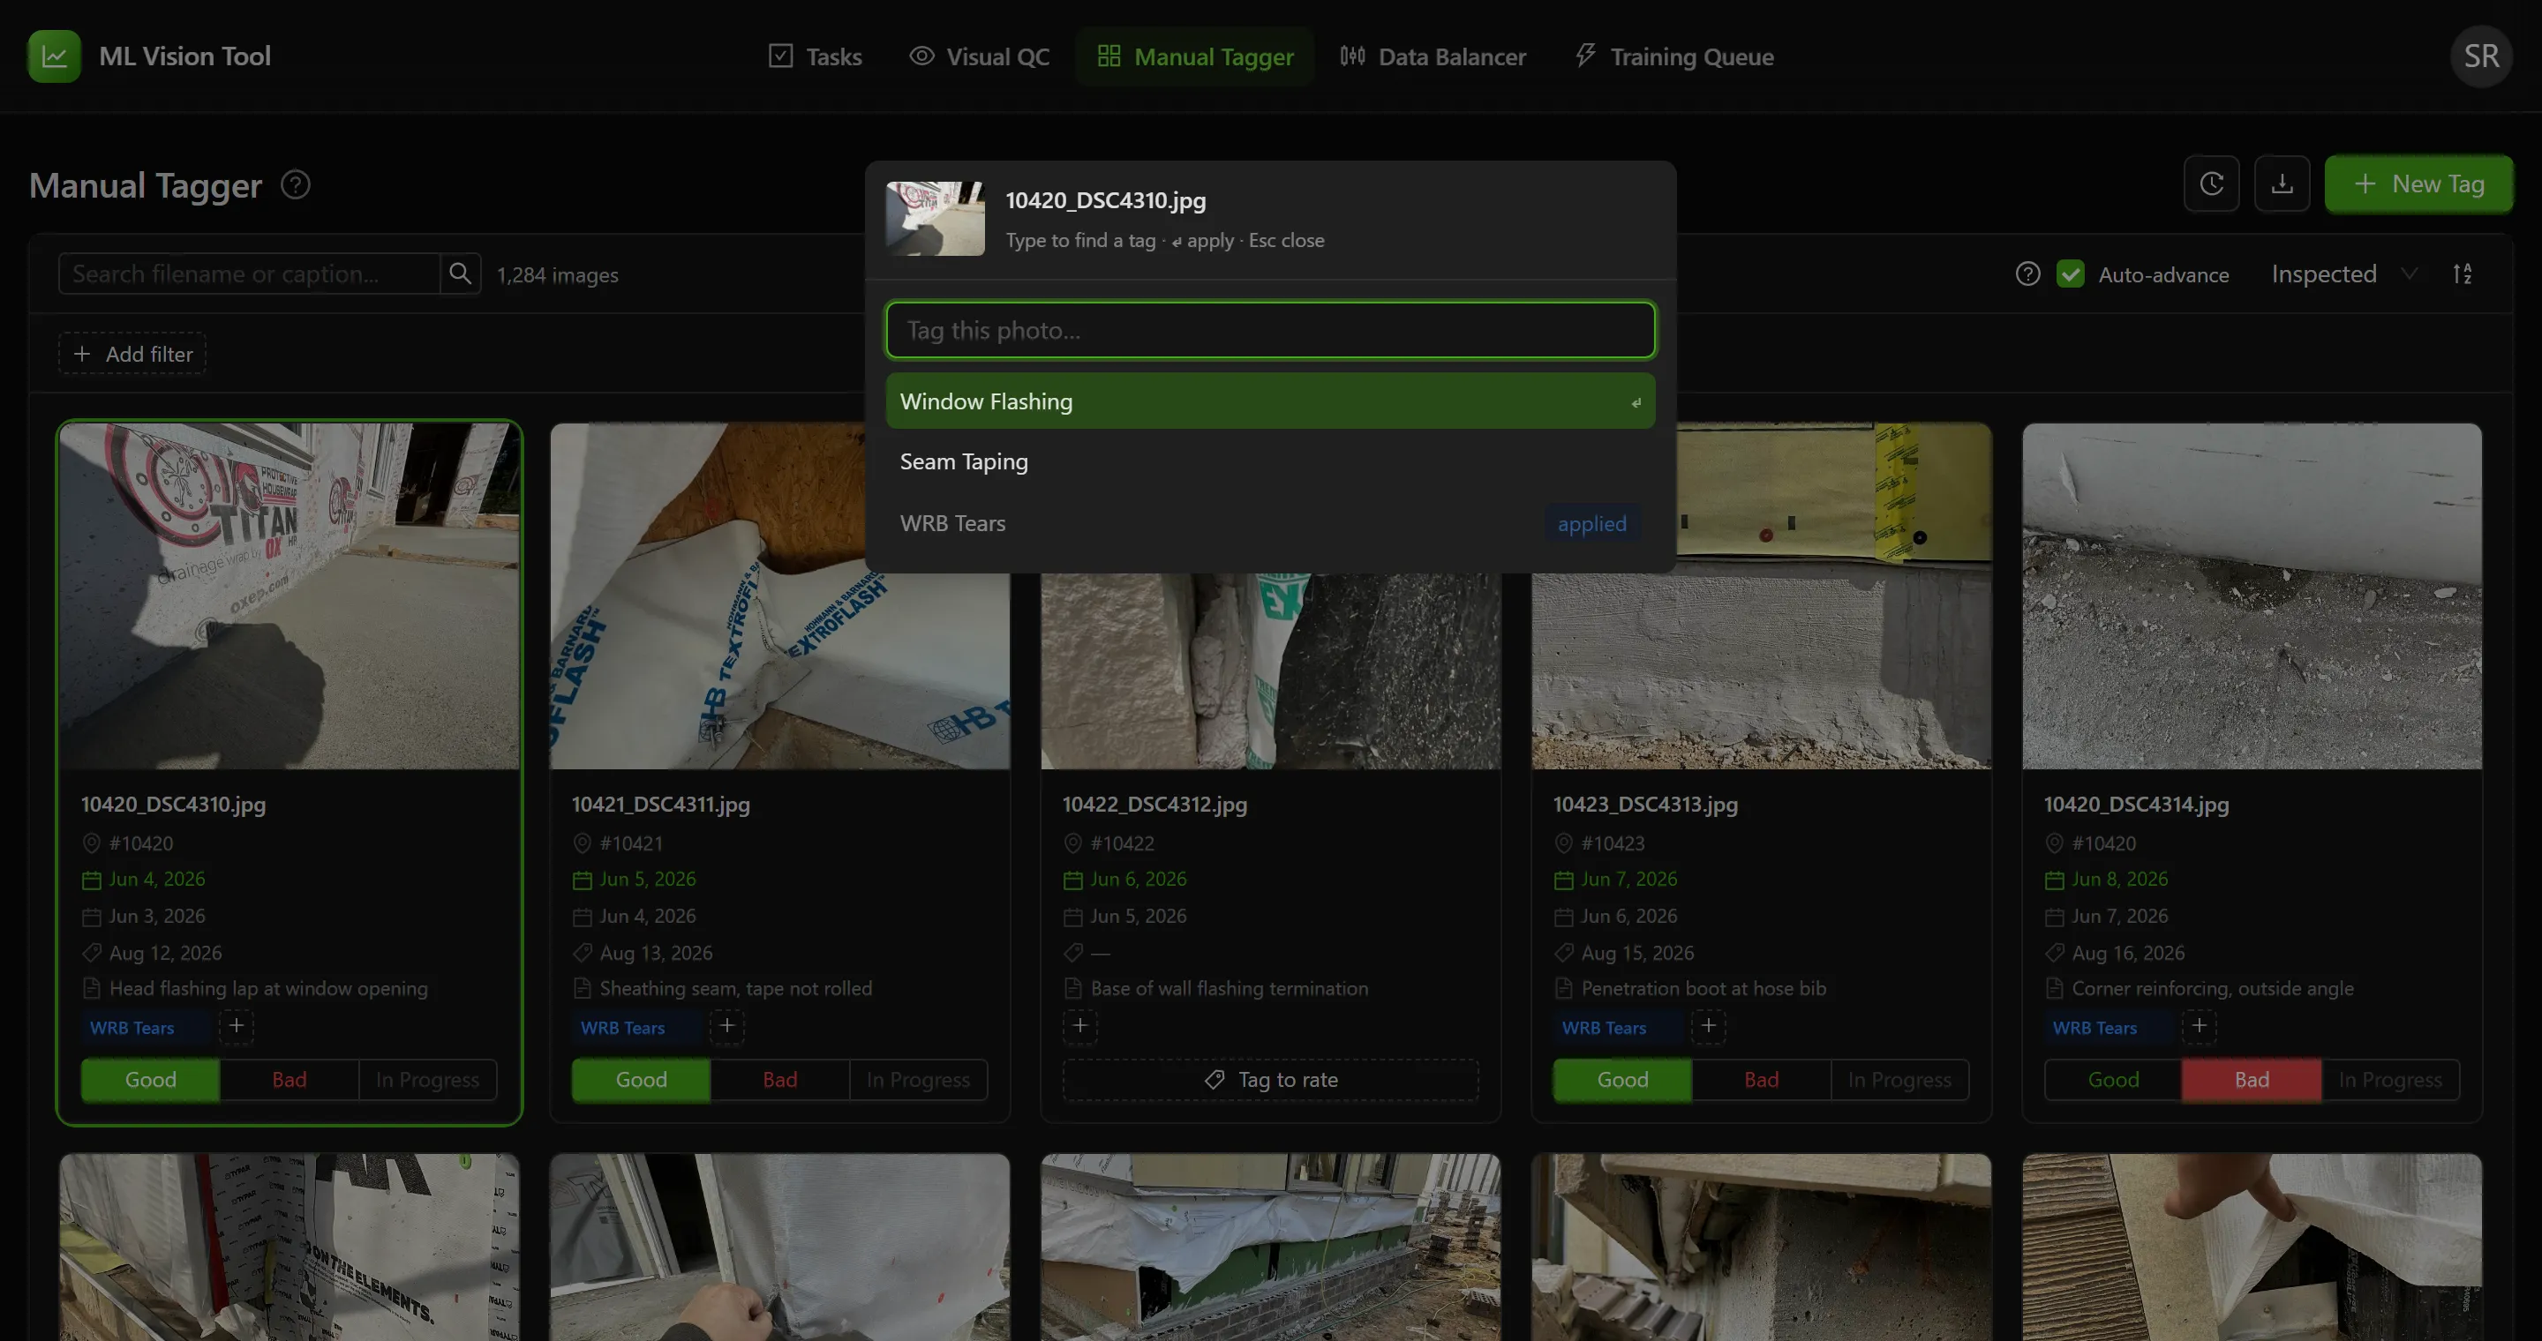Click the Add filter button
This screenshot has height=1341, width=2542.
[x=132, y=353]
